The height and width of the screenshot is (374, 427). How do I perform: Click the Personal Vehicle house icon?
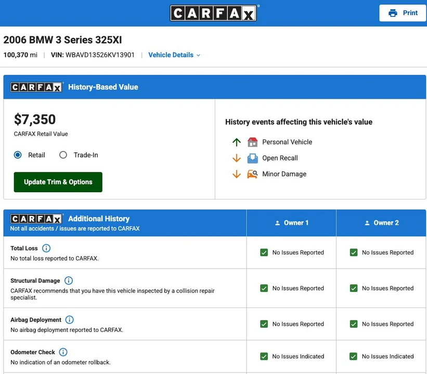click(x=252, y=142)
